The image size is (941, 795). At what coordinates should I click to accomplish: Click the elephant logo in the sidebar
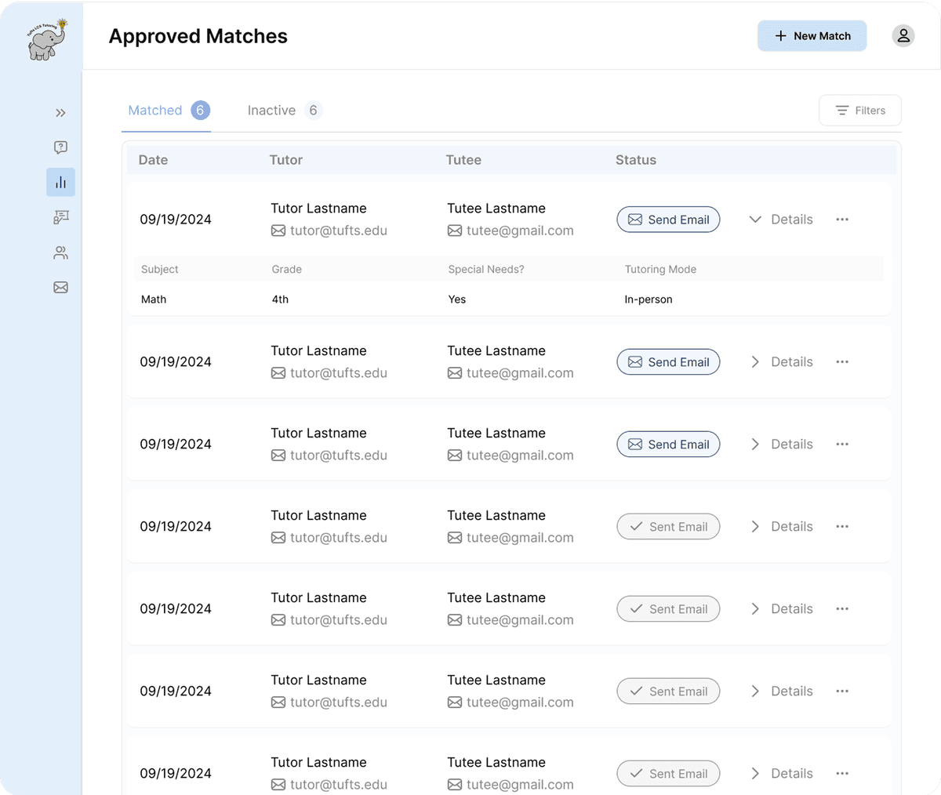47,41
